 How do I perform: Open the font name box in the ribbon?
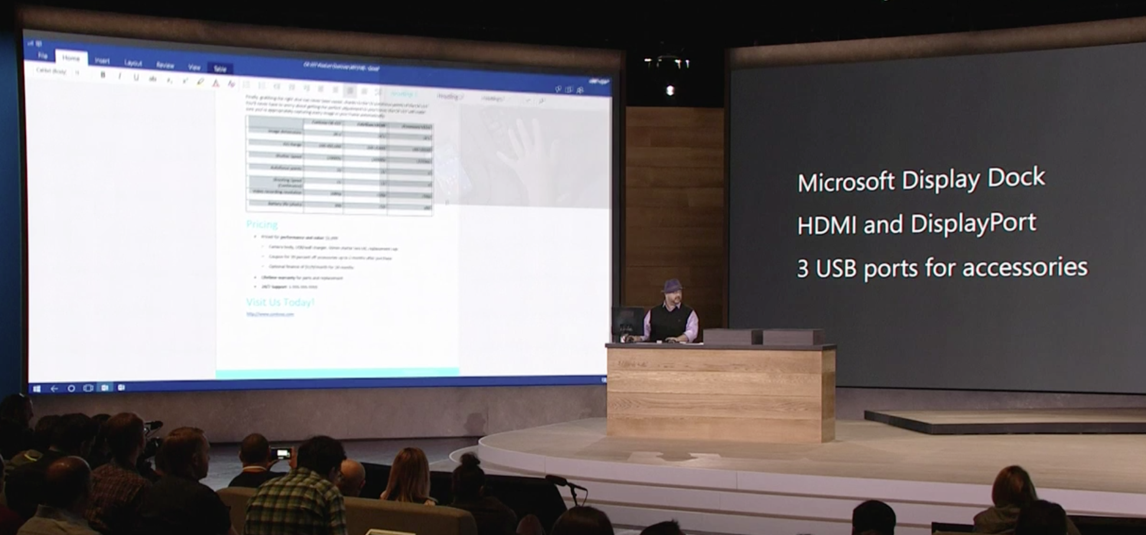[51, 71]
